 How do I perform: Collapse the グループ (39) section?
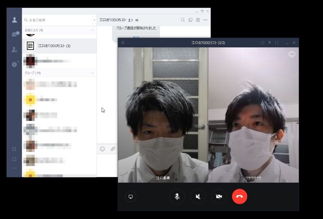(92, 73)
